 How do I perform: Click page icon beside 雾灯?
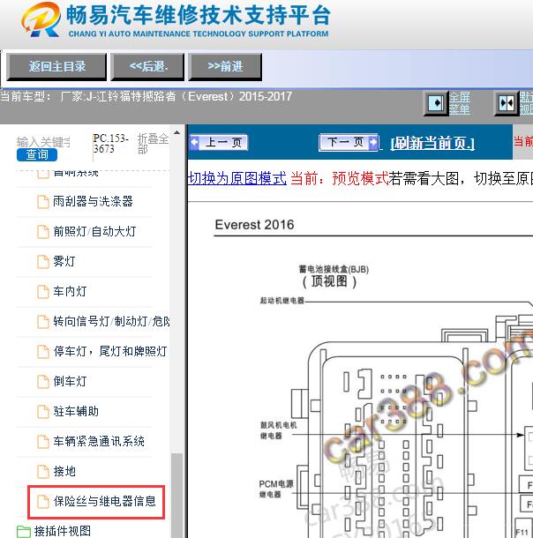click(x=43, y=261)
